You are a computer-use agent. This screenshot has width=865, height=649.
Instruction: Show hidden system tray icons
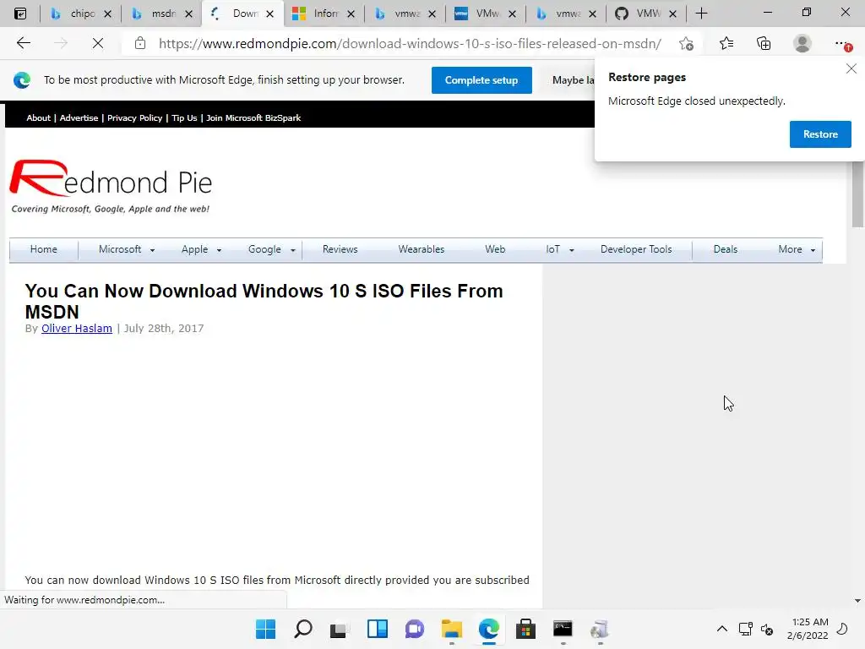pyautogui.click(x=721, y=629)
